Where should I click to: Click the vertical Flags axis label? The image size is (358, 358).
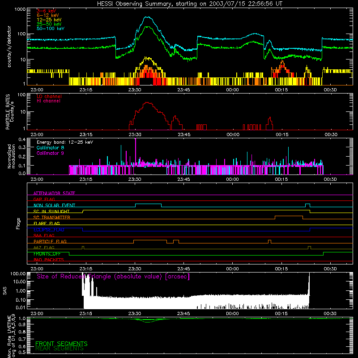[x=18, y=223]
